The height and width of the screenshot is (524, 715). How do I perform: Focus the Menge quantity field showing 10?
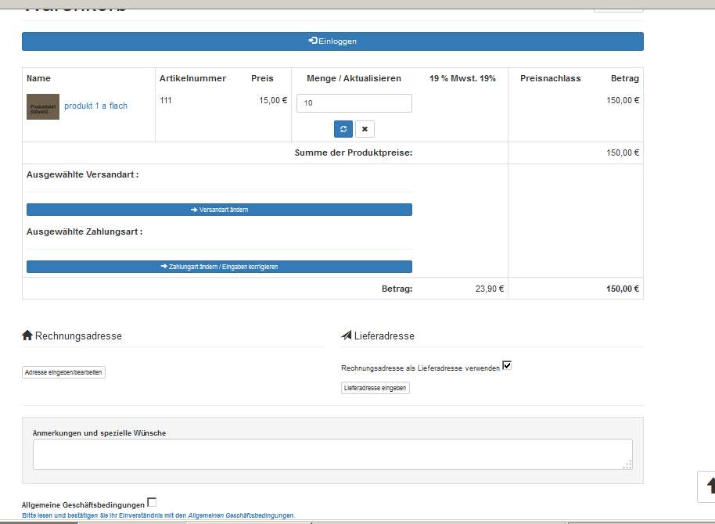click(x=354, y=103)
